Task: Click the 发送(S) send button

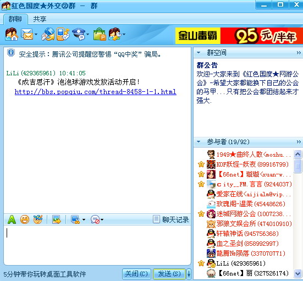Action: pos(169,274)
